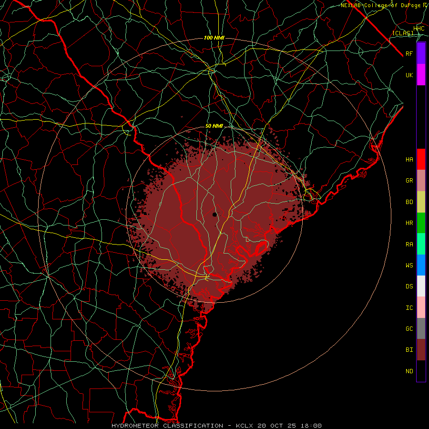Click the RF legend label
The width and height of the screenshot is (429, 429).
(409, 53)
